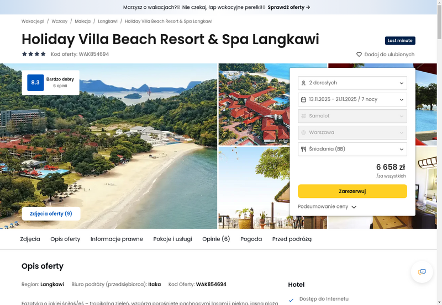The image size is (442, 305).
Task: Click the location pin icon next to Warszawa
Action: (303, 132)
